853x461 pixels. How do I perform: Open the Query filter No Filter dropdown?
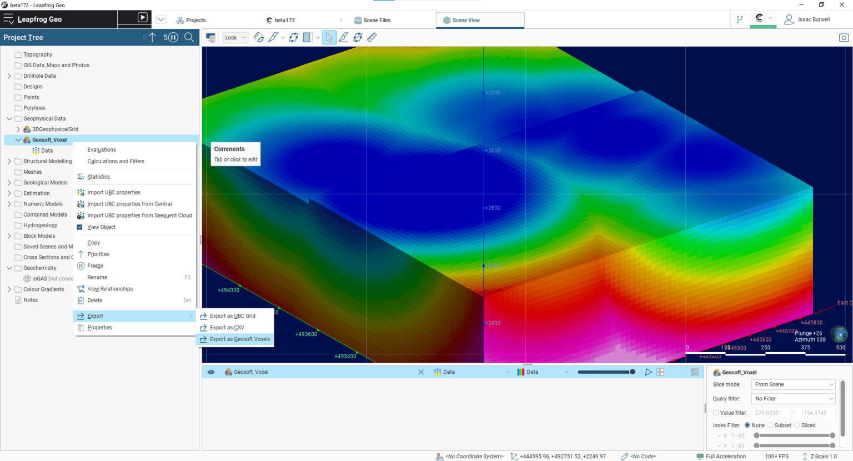pos(792,398)
